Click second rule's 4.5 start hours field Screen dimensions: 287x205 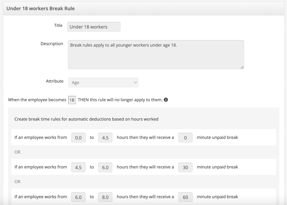(x=78, y=167)
